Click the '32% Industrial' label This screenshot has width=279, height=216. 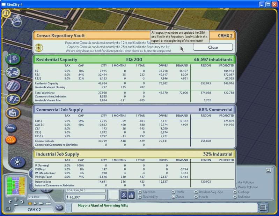pyautogui.click(x=218, y=154)
